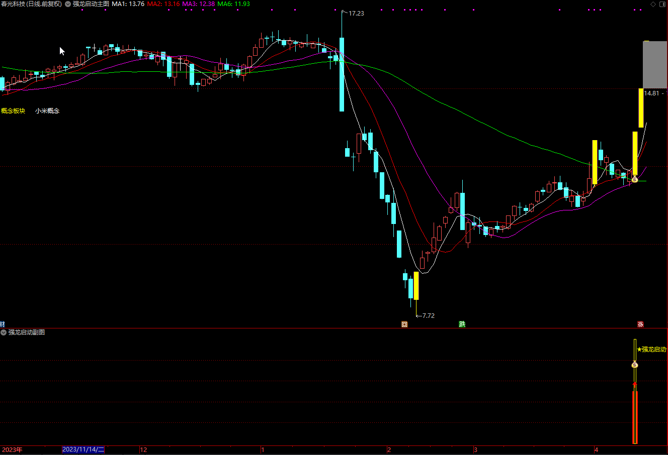Click the green MA6: 11.93 label
The height and width of the screenshot is (455, 668).
pyautogui.click(x=233, y=4)
